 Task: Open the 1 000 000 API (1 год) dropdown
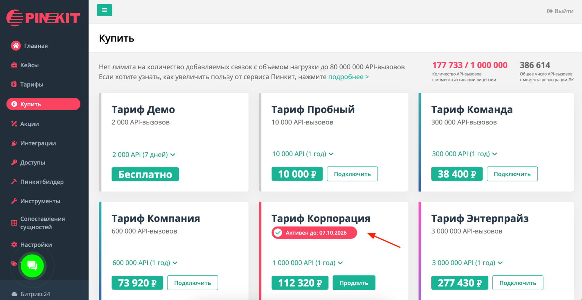click(307, 263)
